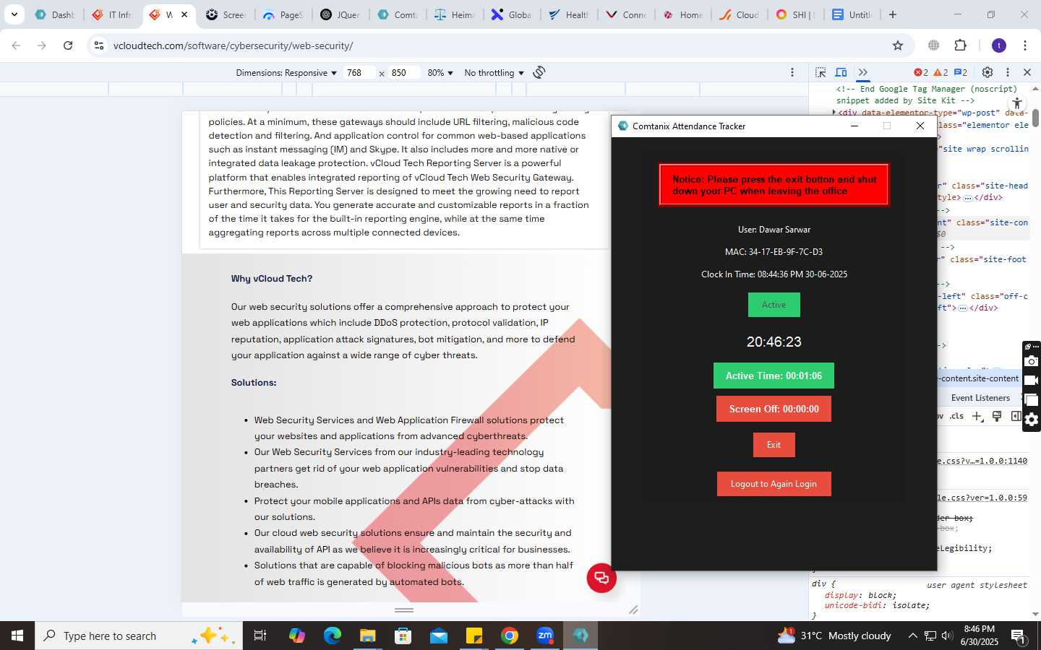Viewport: 1041px width, 650px height.
Task: Switch to Event Listeners tab
Action: (x=980, y=398)
